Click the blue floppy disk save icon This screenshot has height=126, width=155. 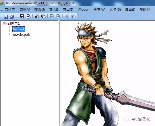pos(6,16)
